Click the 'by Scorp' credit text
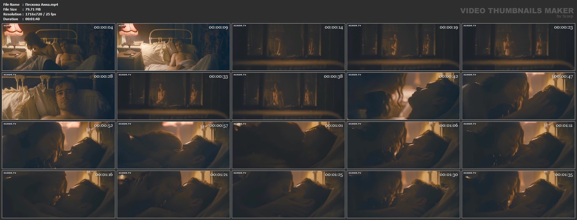577x220 pixels. [x=565, y=16]
